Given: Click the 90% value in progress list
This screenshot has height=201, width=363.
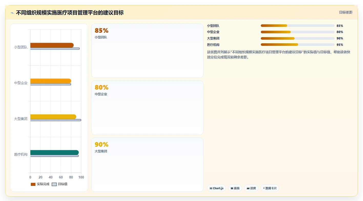Looking at the screenshot, I should pos(340,38).
